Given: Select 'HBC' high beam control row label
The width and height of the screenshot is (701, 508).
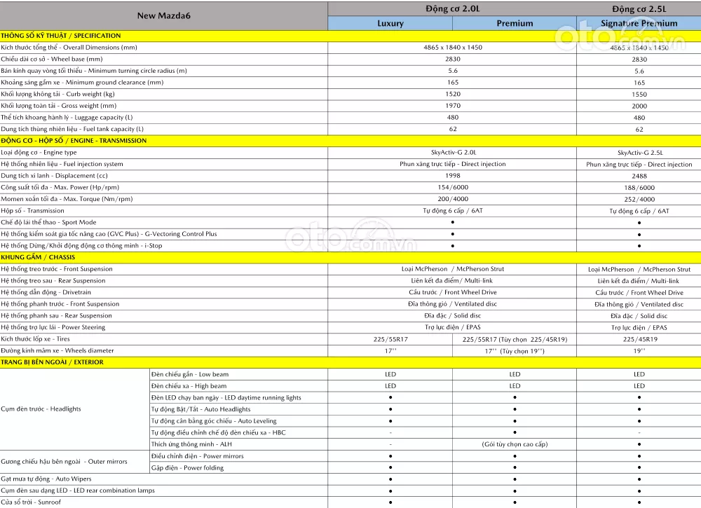Looking at the screenshot, I should [218, 432].
